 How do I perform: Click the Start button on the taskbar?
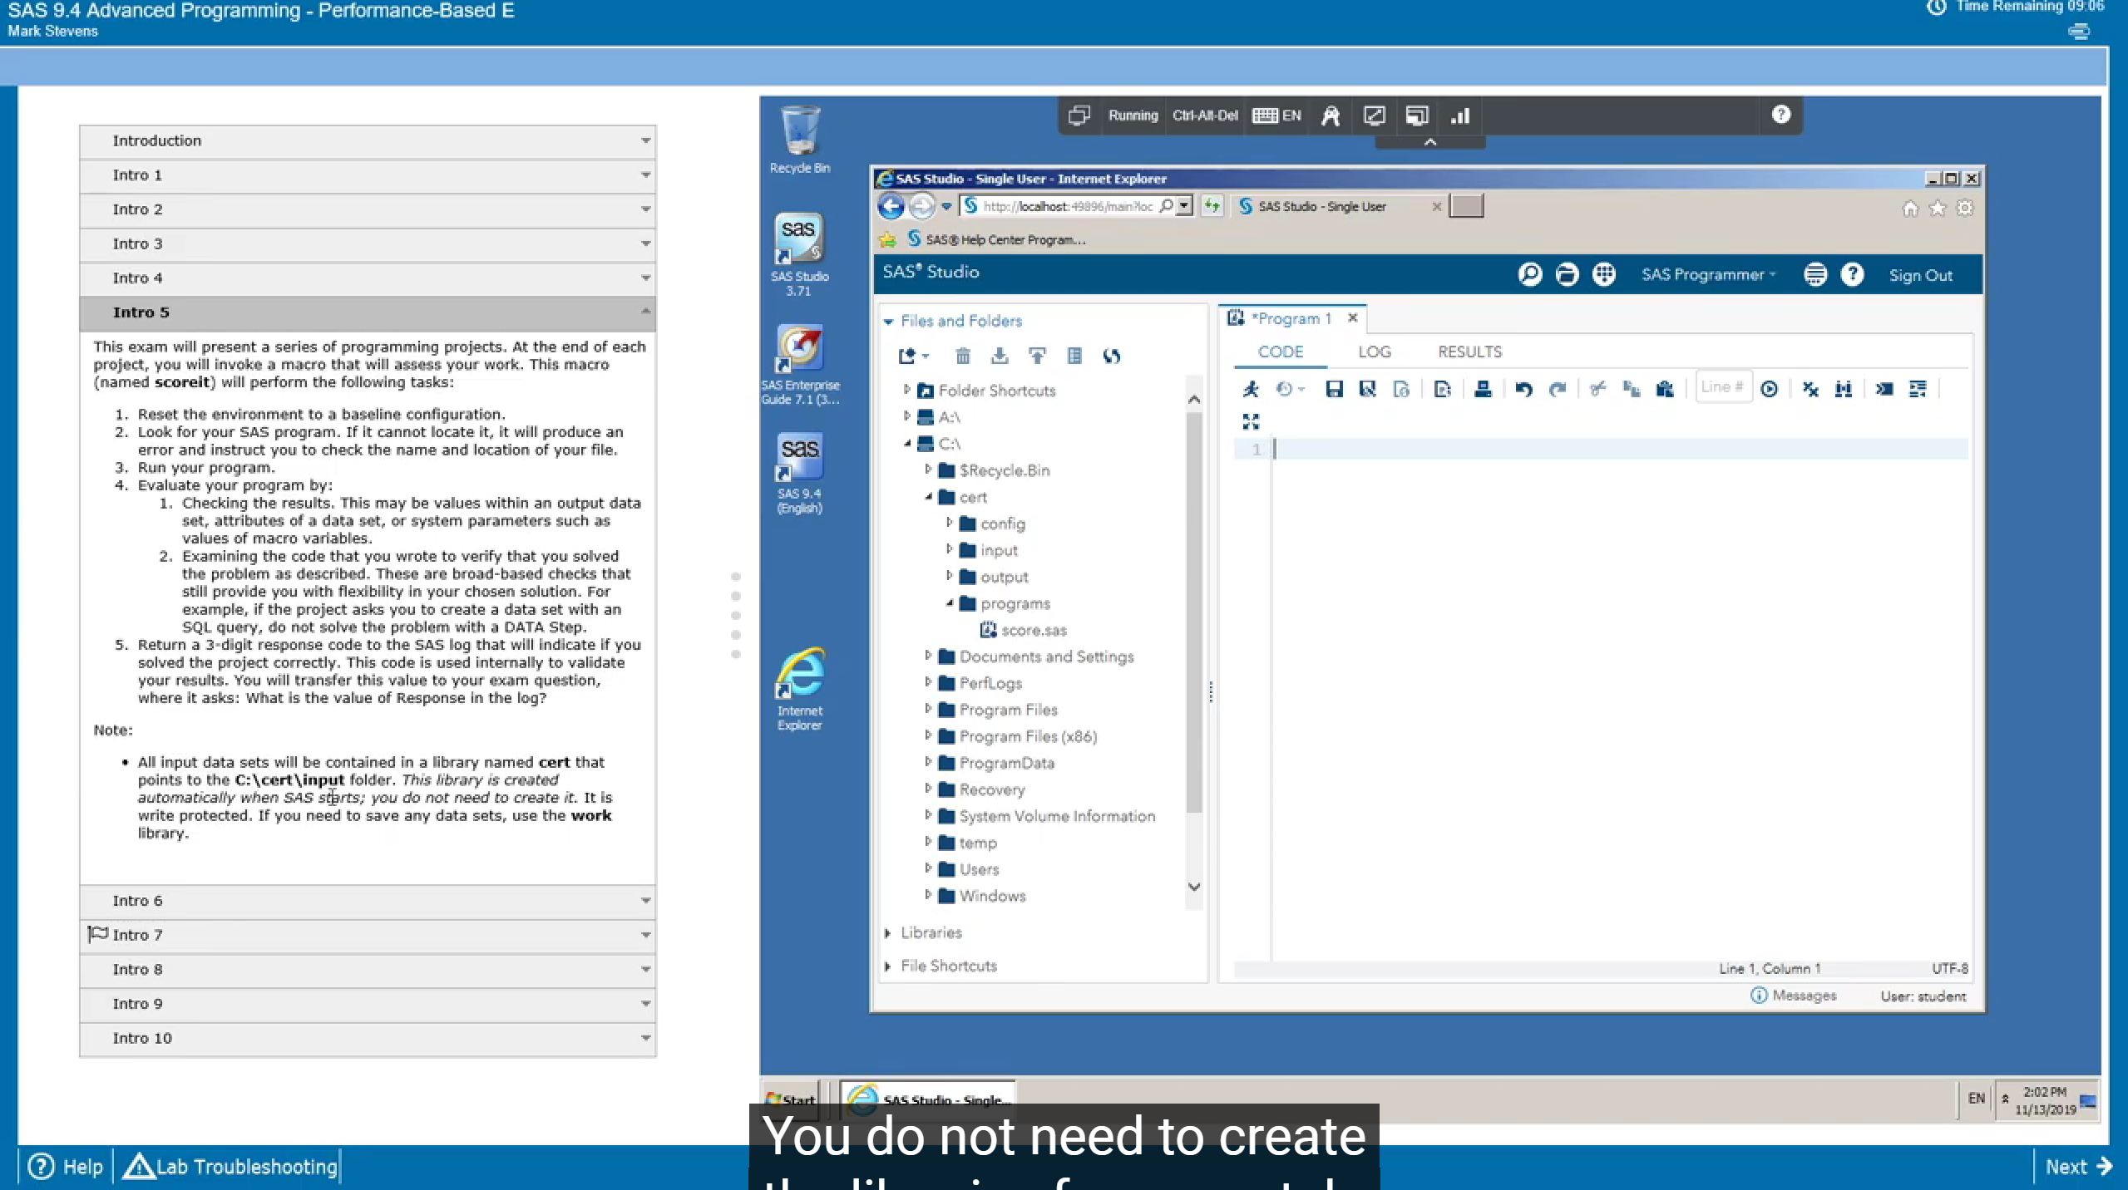click(791, 1099)
